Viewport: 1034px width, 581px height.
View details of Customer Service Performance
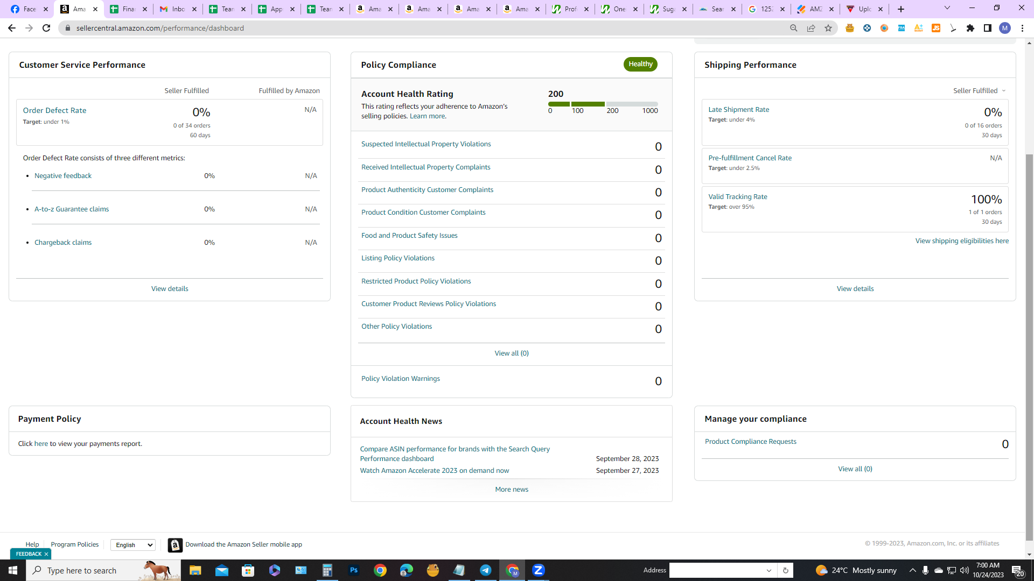coord(170,289)
